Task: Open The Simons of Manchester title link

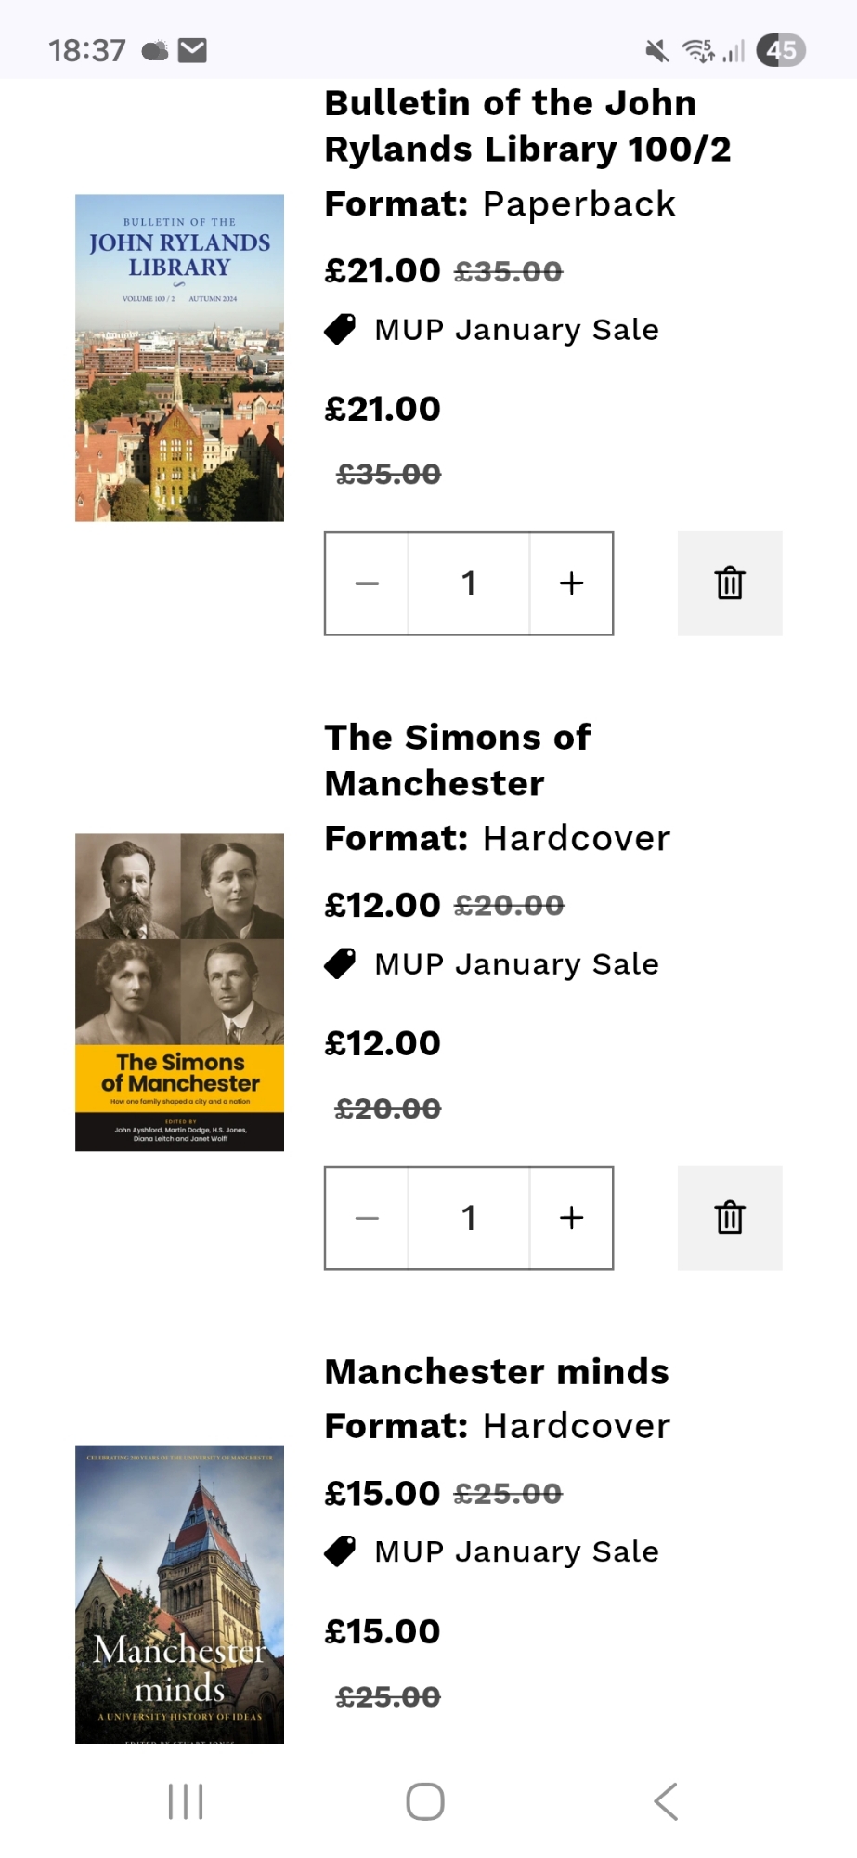Action: [457, 760]
